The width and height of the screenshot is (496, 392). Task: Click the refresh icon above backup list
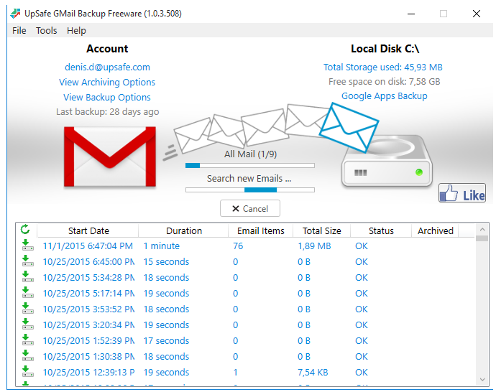[25, 230]
